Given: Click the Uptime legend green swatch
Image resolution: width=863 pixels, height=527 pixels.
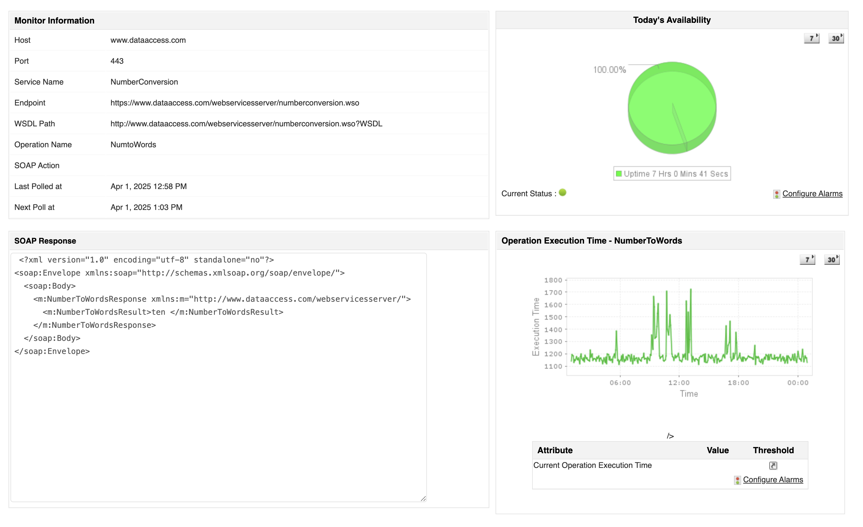Looking at the screenshot, I should click(619, 174).
